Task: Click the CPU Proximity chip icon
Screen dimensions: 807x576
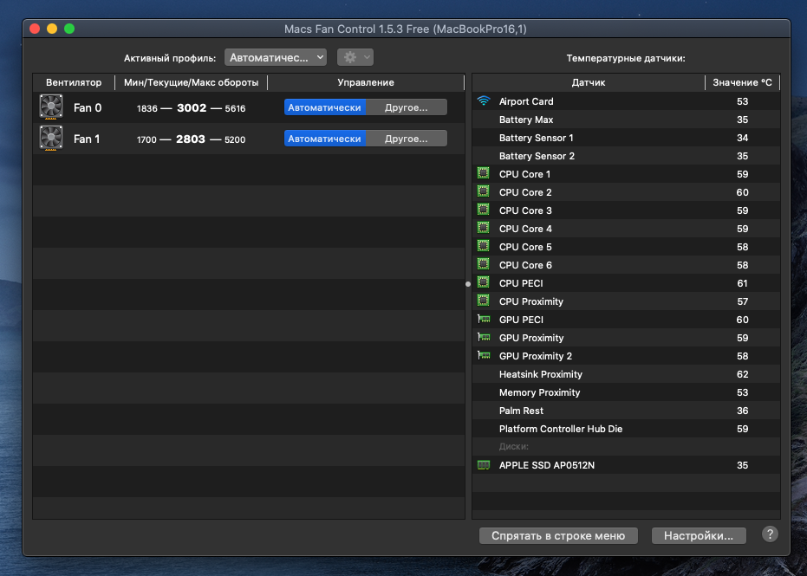Action: tap(483, 301)
